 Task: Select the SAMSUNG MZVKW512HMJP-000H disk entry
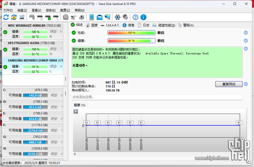tap(33, 66)
